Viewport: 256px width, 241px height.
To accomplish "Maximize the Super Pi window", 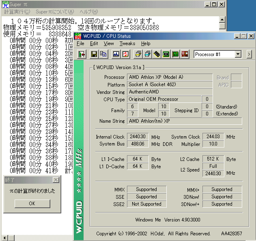I will coord(214,4).
